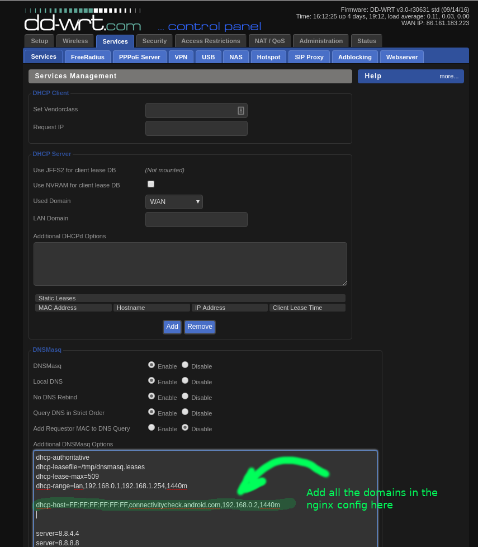Screen dimensions: 478x547
Task: Click the Services Management header bar
Action: [190, 77]
